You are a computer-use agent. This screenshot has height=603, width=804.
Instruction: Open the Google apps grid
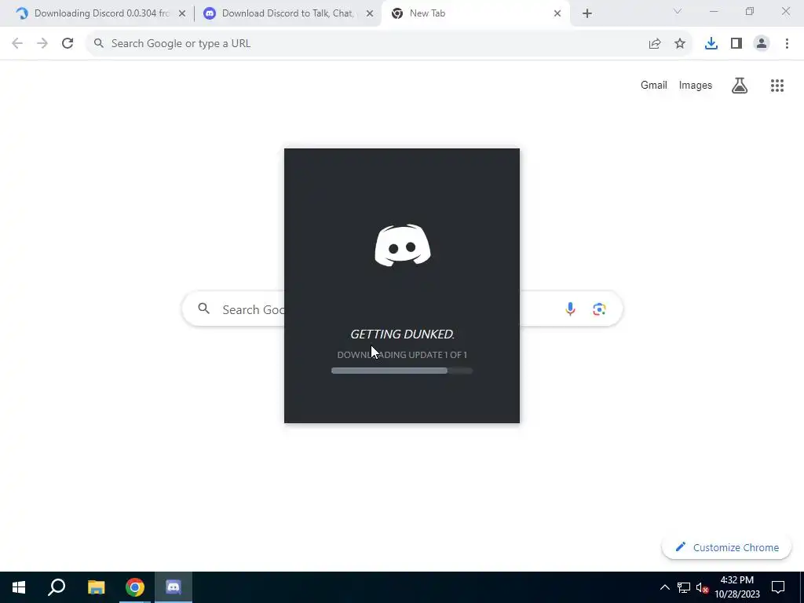click(x=777, y=85)
